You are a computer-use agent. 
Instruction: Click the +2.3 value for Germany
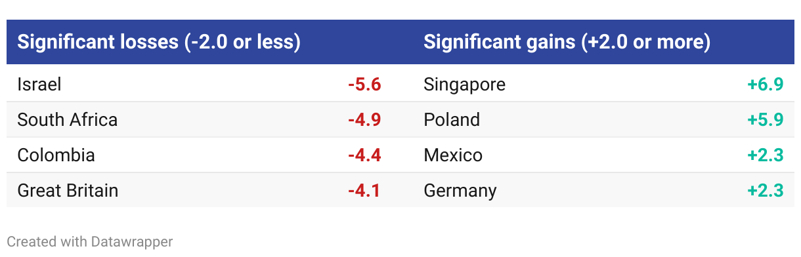click(766, 191)
